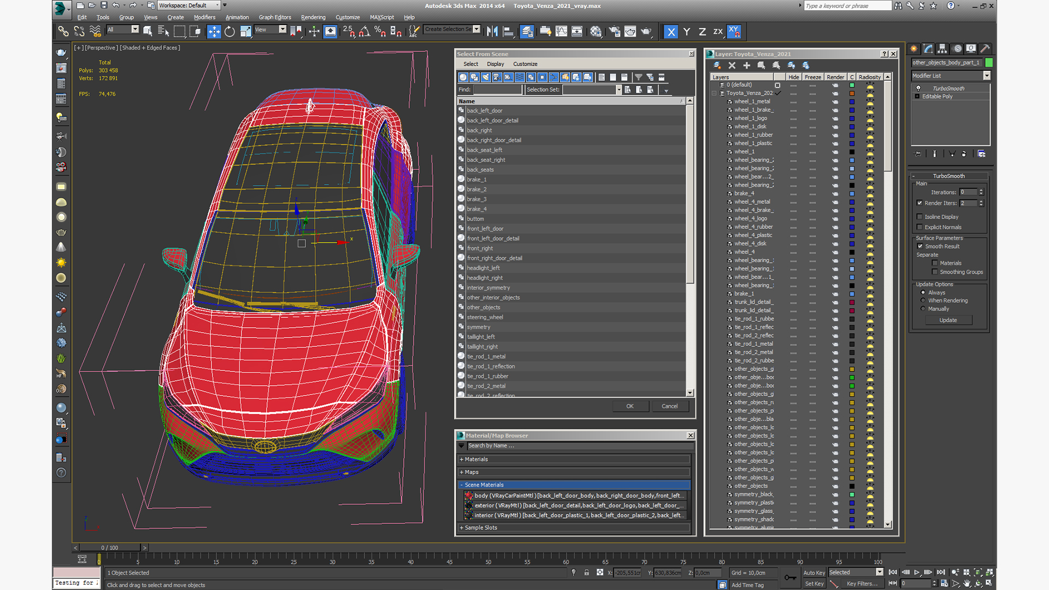This screenshot has width=1049, height=590.
Task: Toggle Render Iters checkbox
Action: point(920,203)
